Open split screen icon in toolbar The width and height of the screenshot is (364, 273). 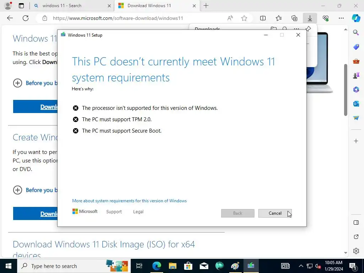pyautogui.click(x=263, y=18)
